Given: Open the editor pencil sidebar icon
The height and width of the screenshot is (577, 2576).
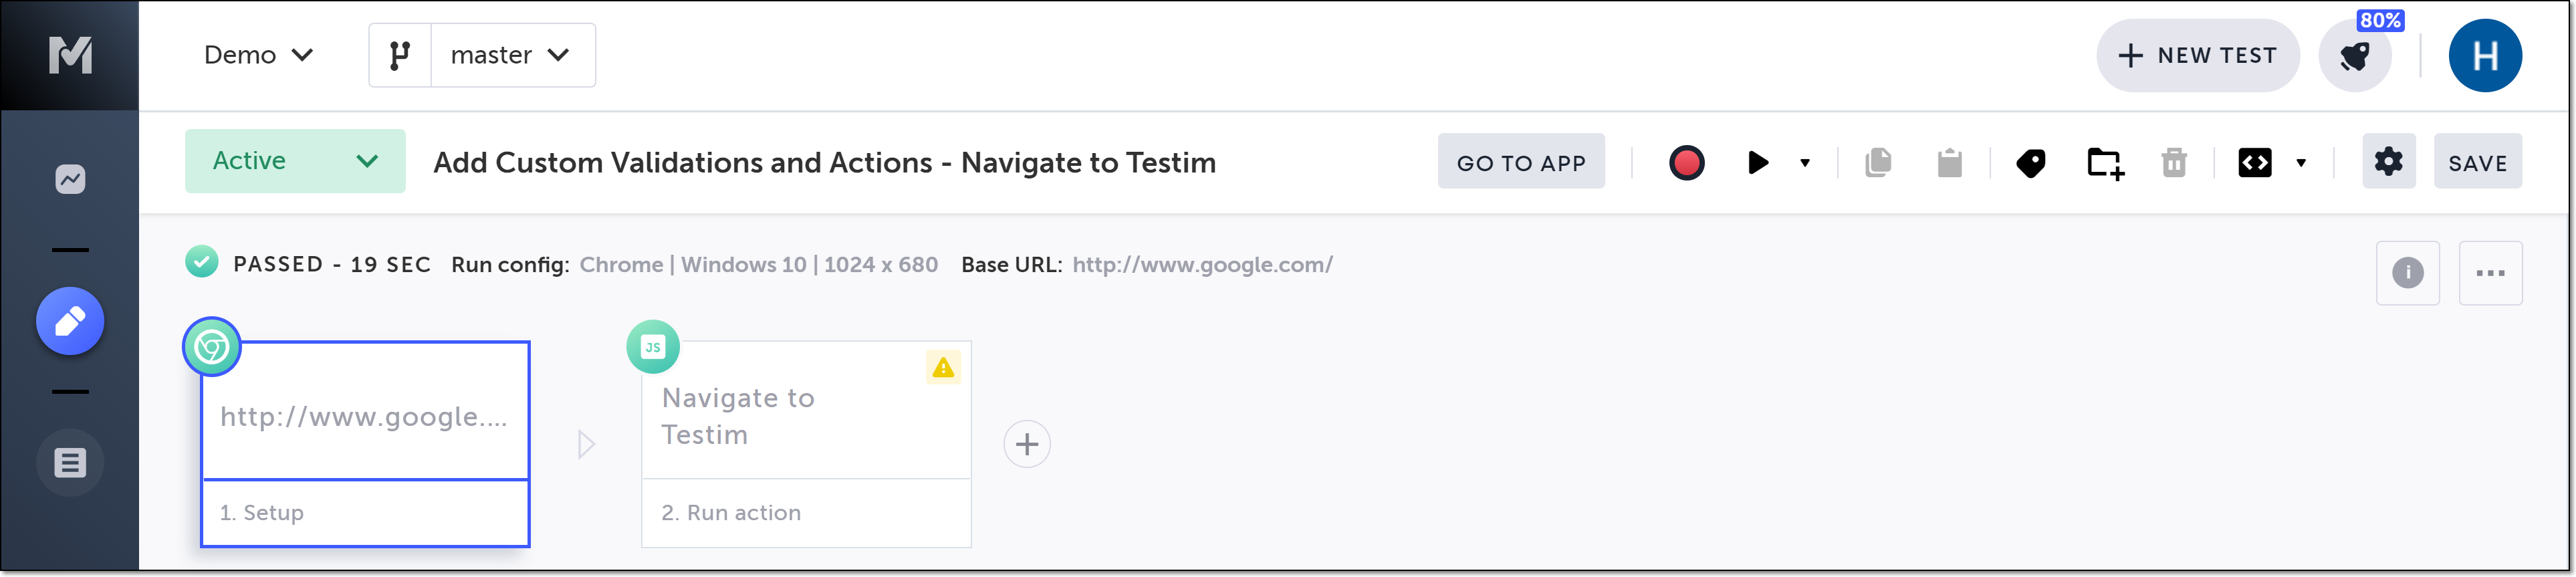Looking at the screenshot, I should tap(70, 322).
